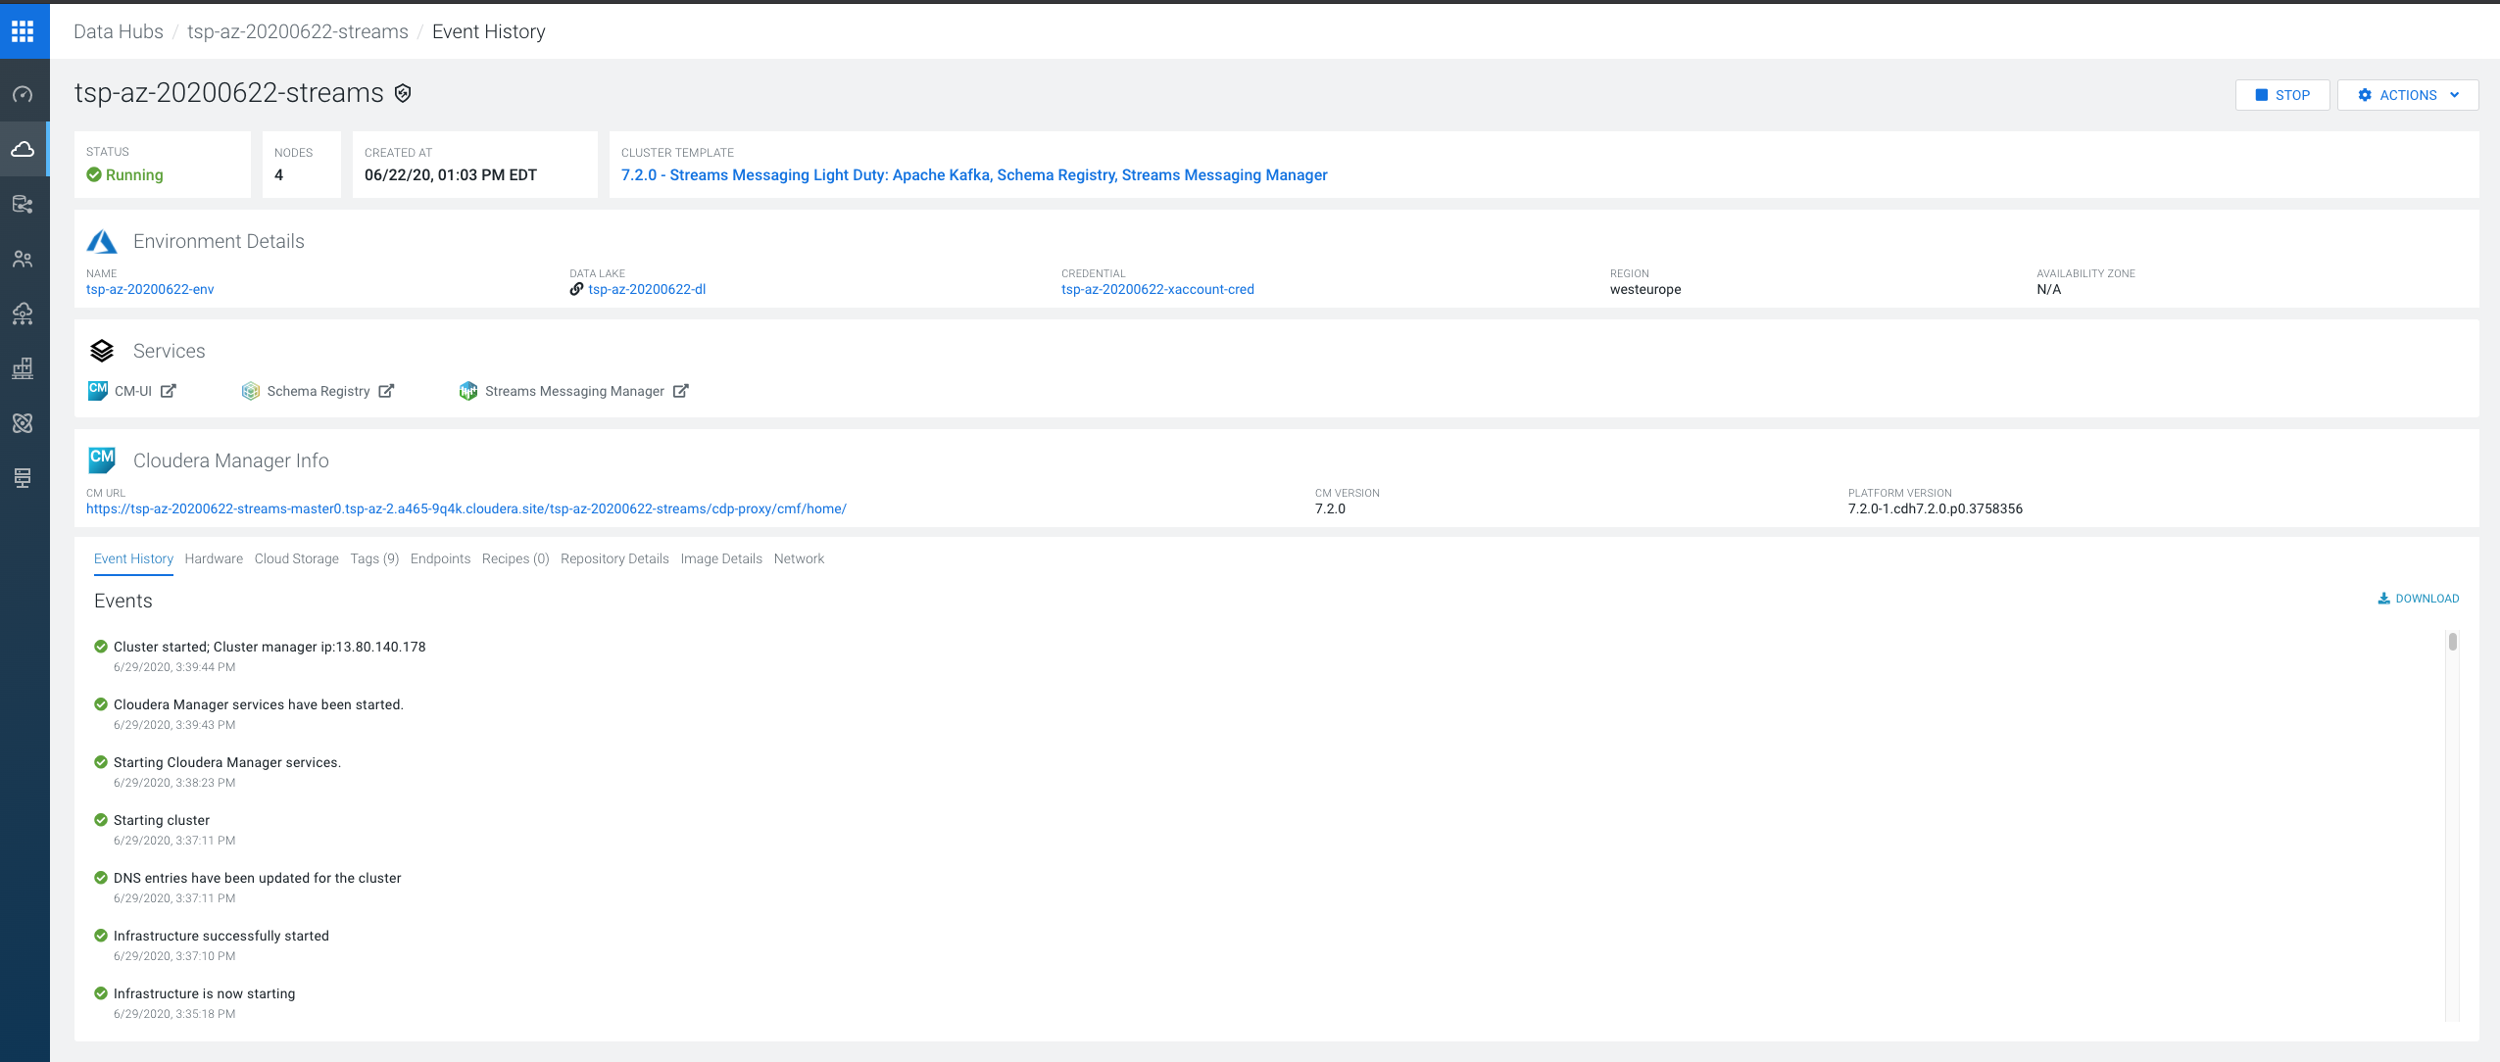Select the Tags (9) tab
The image size is (2500, 1062).
tap(374, 558)
